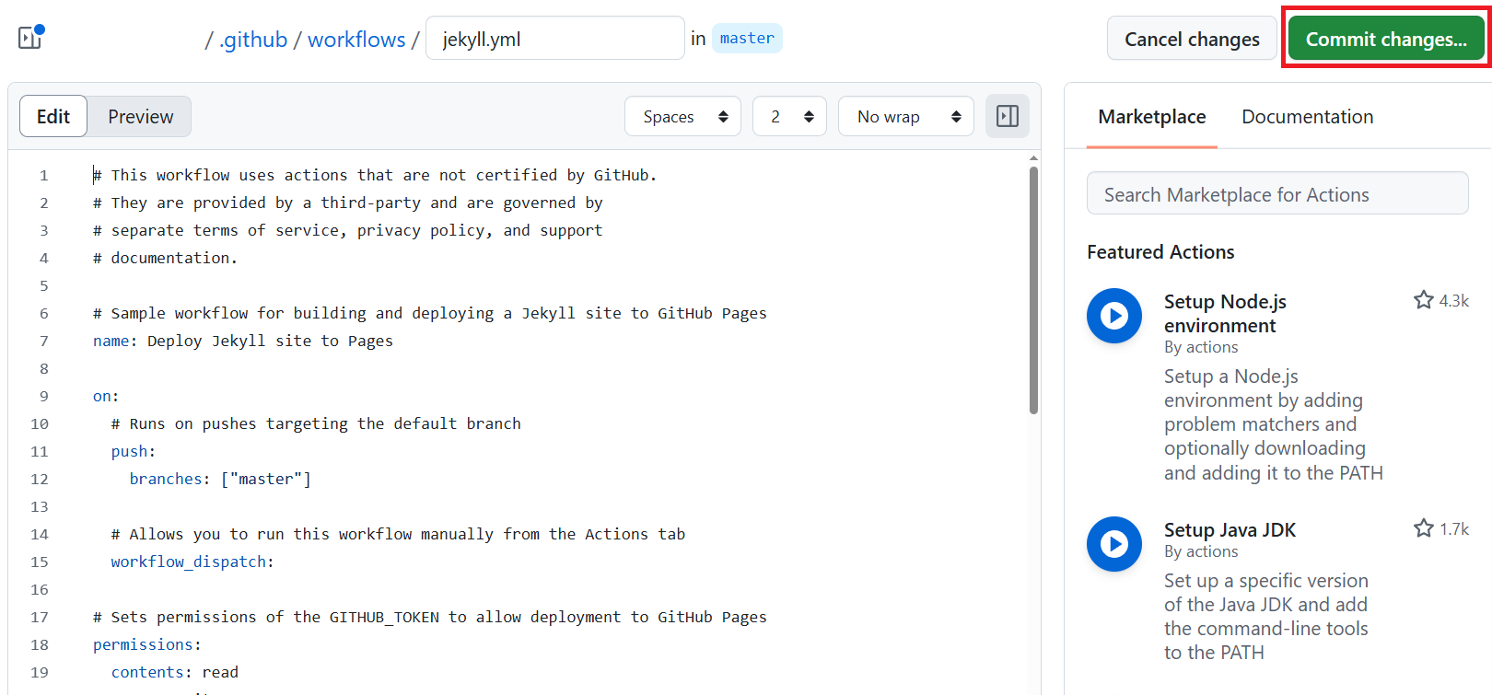Open the .github breadcrumb link
Viewport: 1492px width, 695px height.
(253, 40)
